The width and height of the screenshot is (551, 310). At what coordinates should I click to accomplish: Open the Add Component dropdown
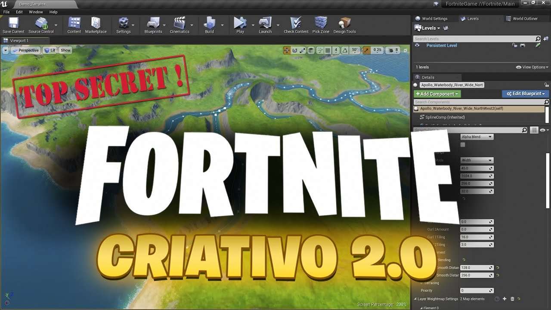click(x=437, y=94)
